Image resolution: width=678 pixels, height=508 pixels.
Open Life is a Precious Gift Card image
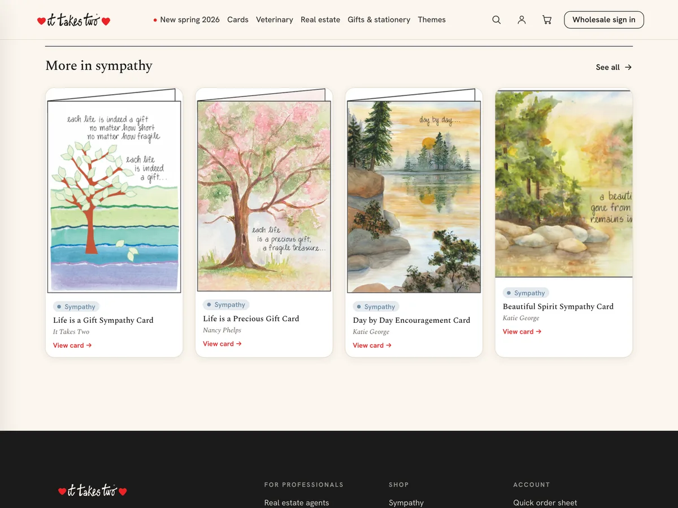[264, 190]
